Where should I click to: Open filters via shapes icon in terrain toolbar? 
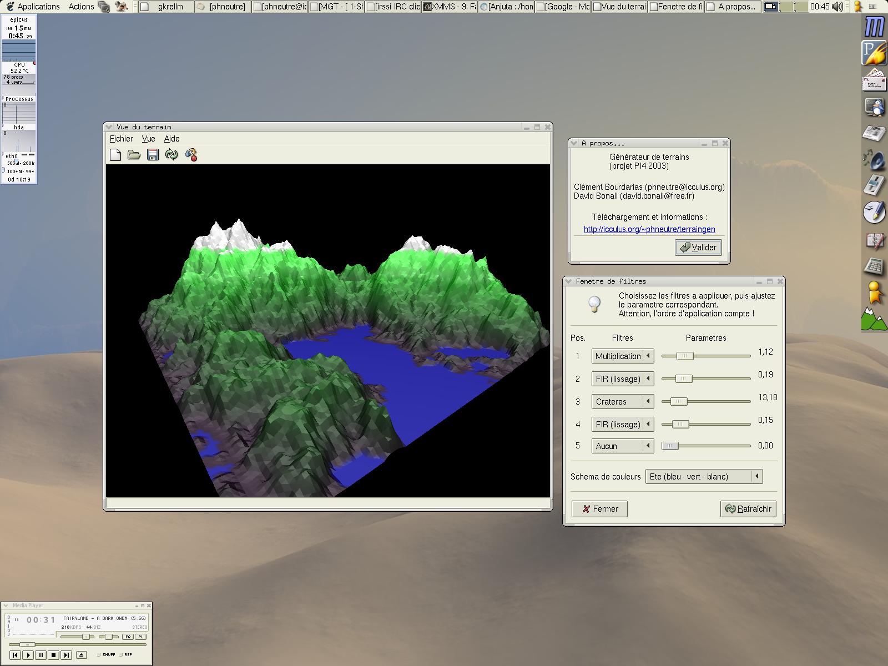[191, 155]
